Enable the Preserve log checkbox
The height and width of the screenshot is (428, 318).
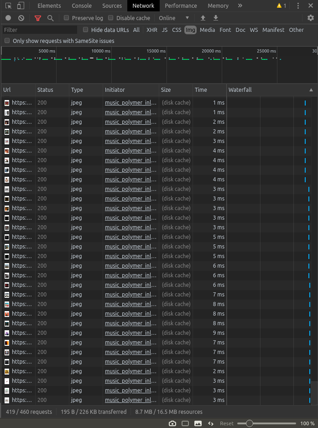pos(67,18)
